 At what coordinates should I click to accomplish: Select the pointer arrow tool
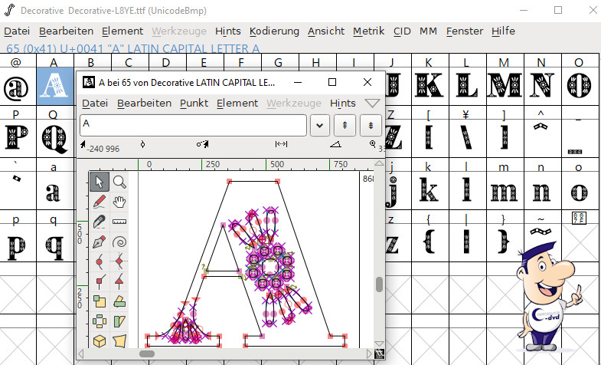click(100, 182)
